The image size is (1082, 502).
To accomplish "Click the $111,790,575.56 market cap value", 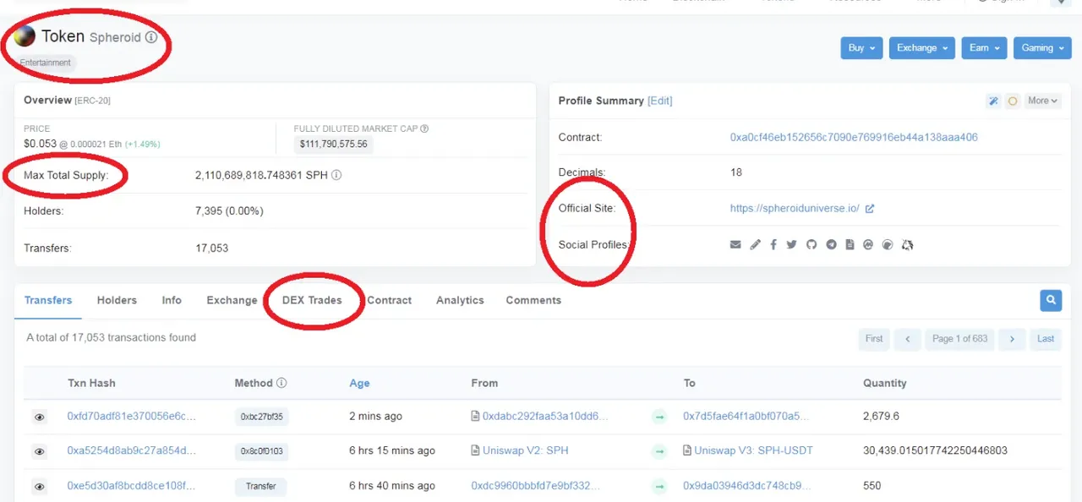I will pos(334,145).
